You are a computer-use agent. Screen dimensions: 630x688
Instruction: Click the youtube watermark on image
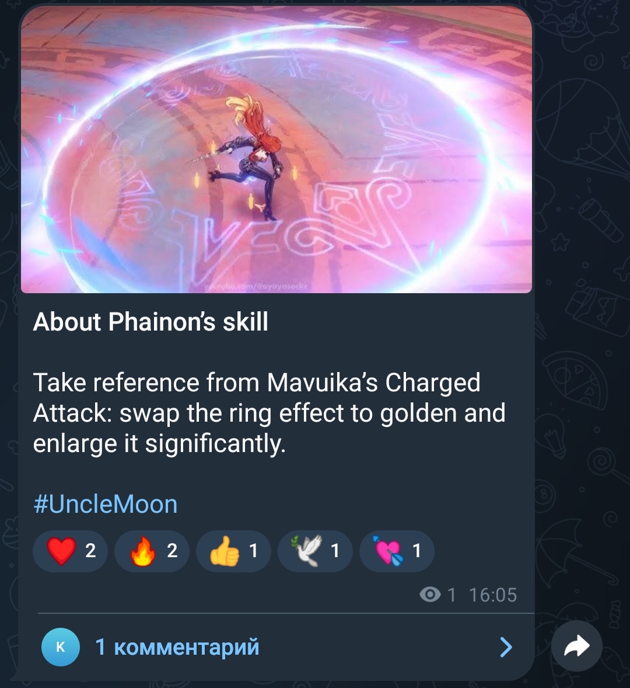pos(256,286)
